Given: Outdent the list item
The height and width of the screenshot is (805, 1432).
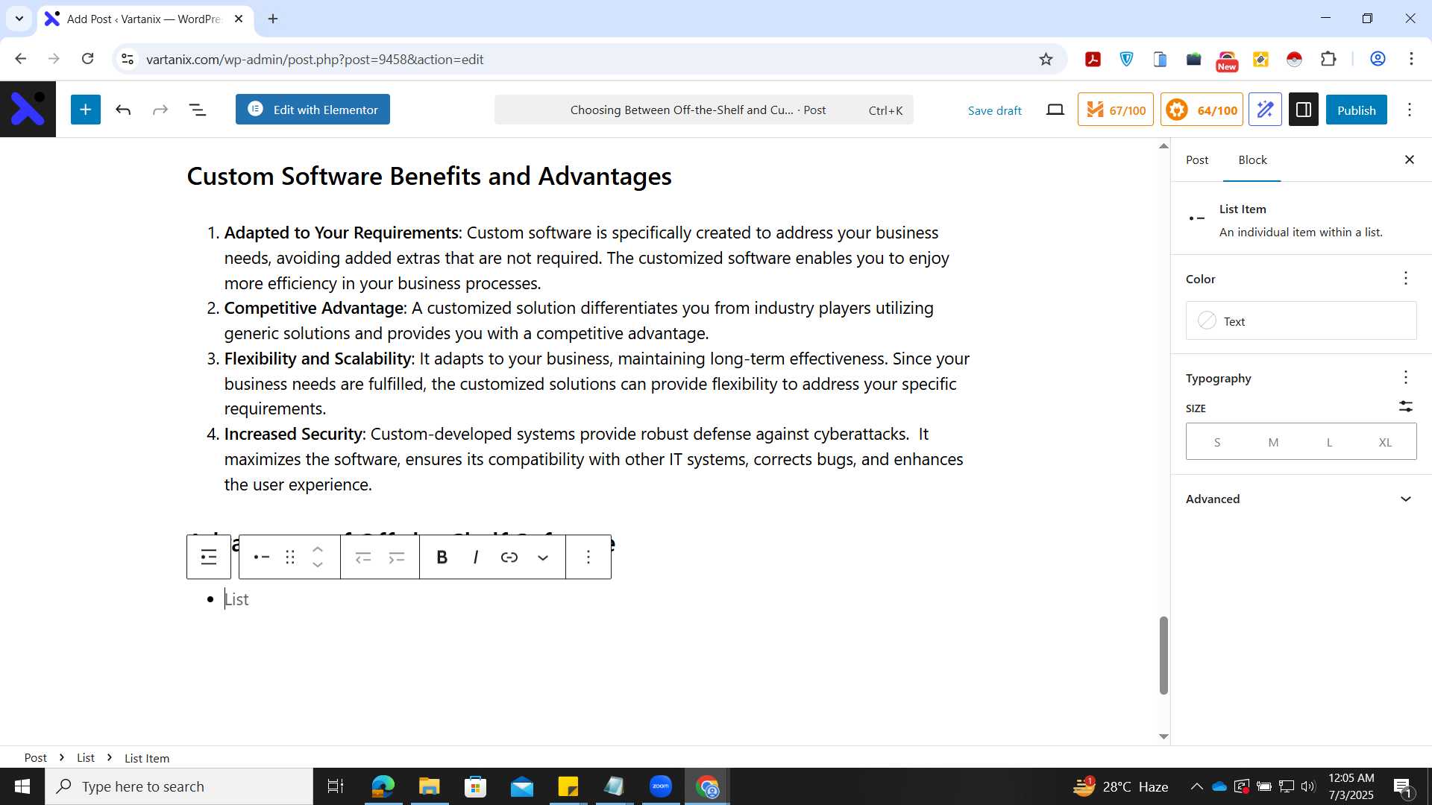Looking at the screenshot, I should click(363, 557).
